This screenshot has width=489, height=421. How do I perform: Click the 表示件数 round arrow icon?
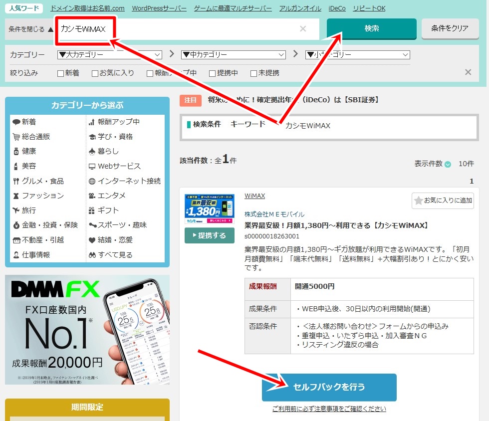[x=448, y=164]
